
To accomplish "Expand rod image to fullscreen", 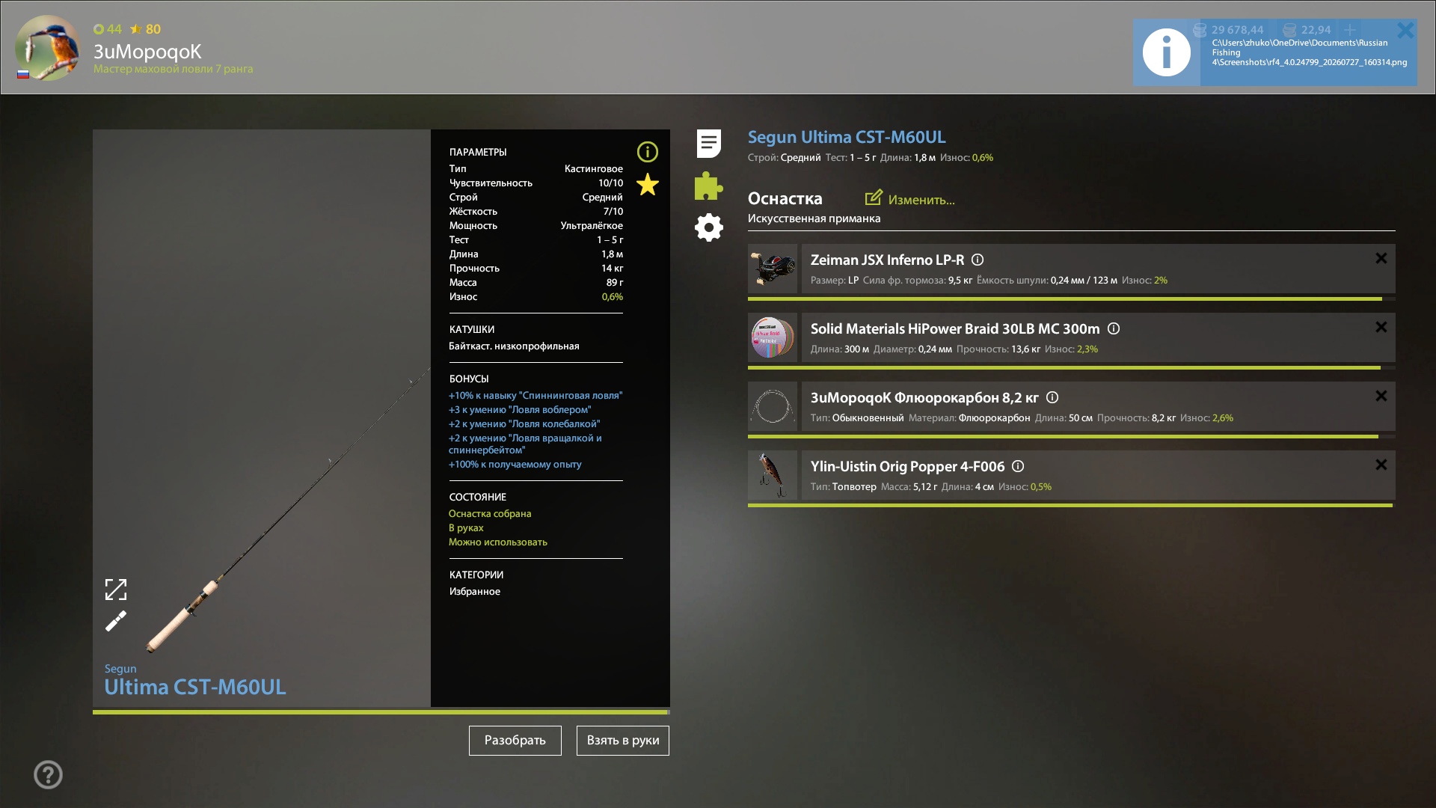I will point(116,590).
